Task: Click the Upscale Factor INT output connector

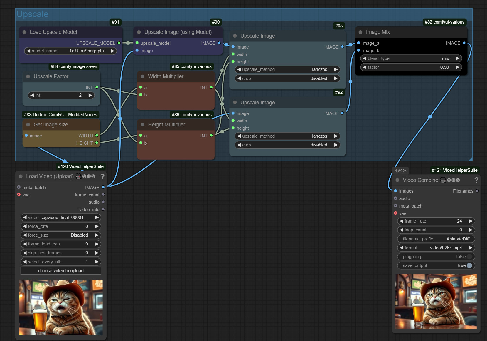Action: click(x=97, y=87)
